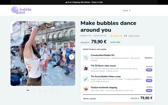Viewport: 168px width, 105px height.
Task: Click the product photo of woman with bubbles
Action: pyautogui.click(x=43, y=54)
